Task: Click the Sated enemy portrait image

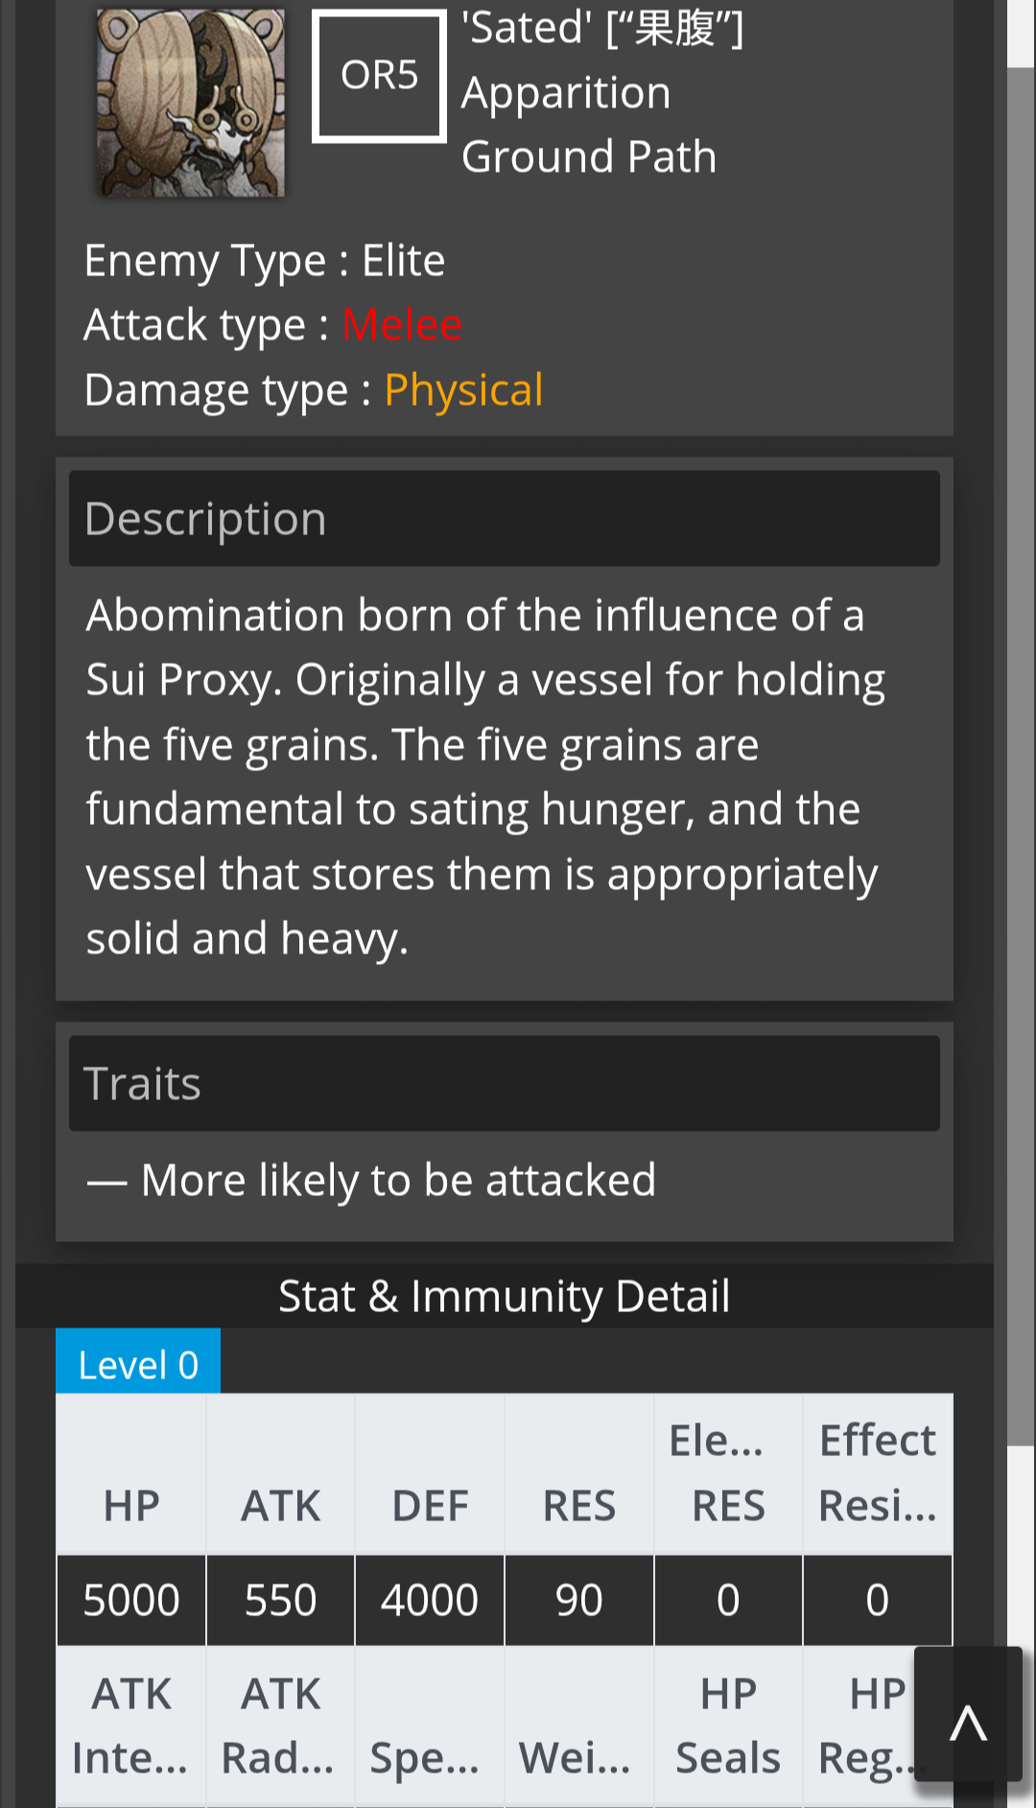Action: (x=191, y=103)
